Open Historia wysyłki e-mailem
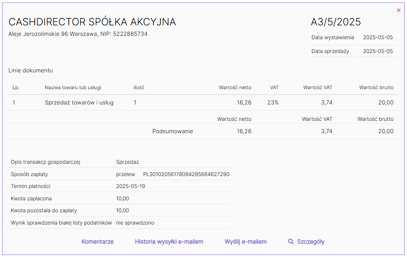The image size is (407, 257). 169,241
